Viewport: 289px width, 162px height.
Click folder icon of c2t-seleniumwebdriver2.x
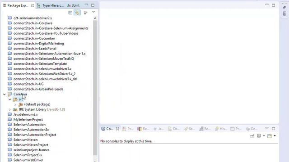(x=10, y=18)
